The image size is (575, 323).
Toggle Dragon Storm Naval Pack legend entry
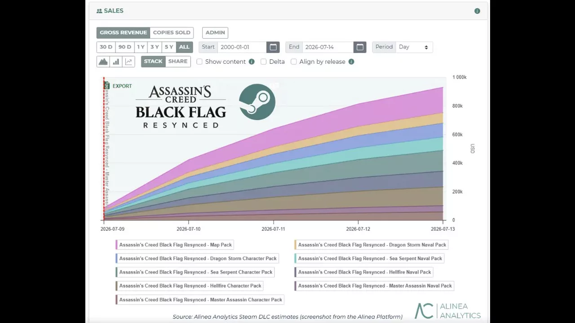pyautogui.click(x=372, y=245)
